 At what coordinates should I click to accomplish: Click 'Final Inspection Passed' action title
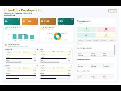84,60
